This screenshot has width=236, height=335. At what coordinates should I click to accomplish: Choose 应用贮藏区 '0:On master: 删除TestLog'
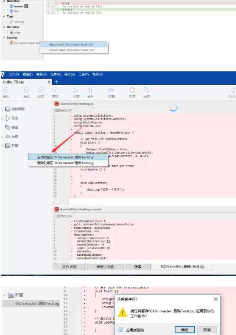click(x=67, y=157)
